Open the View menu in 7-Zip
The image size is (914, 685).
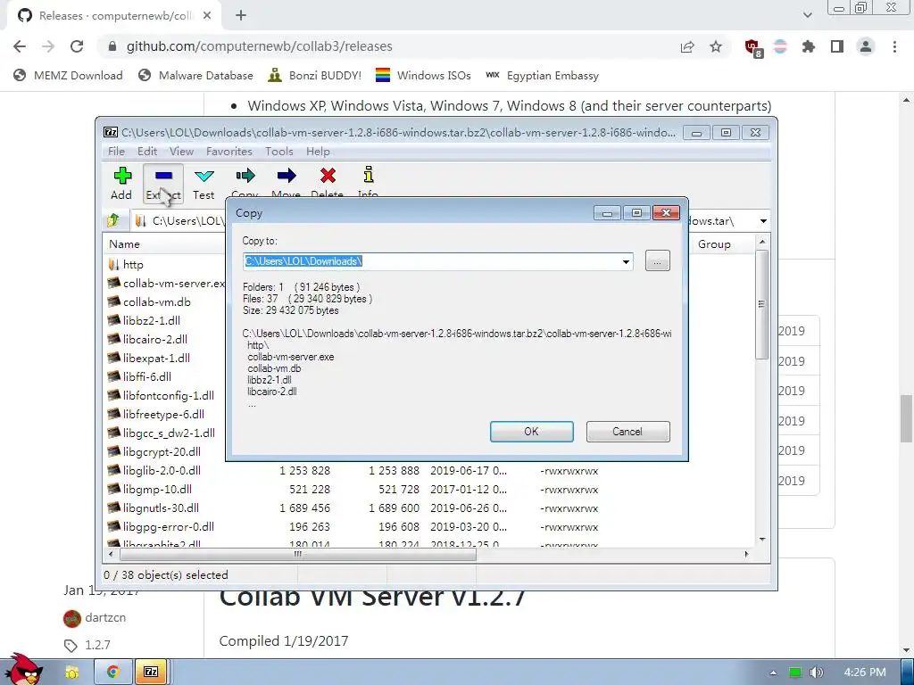pyautogui.click(x=181, y=152)
